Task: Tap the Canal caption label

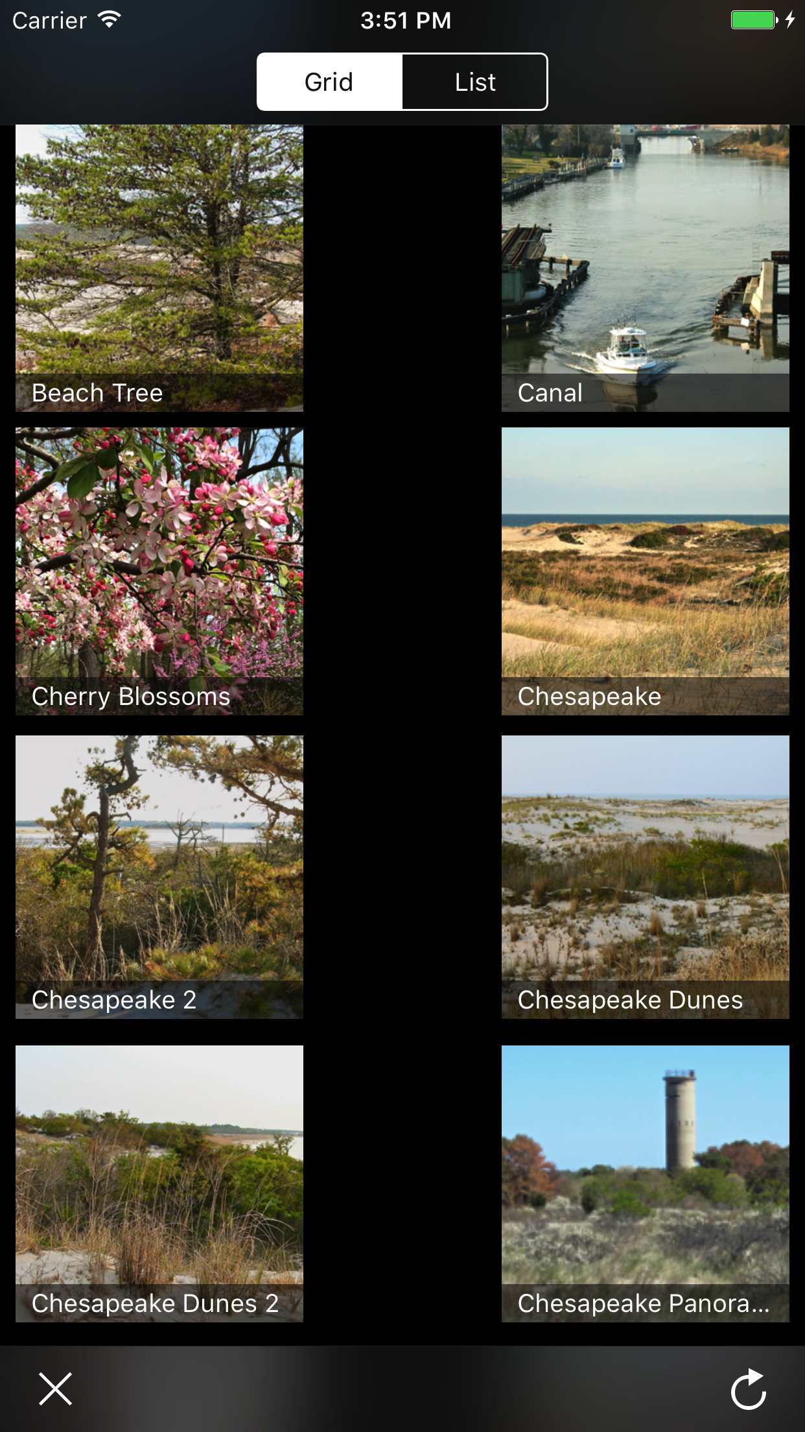Action: [550, 393]
